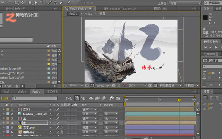Select the Eraser tool

coord(61,3)
